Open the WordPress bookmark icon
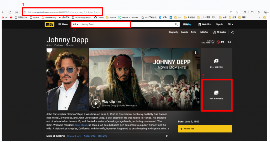Screen dimensions: 270x142 tap(171, 17)
